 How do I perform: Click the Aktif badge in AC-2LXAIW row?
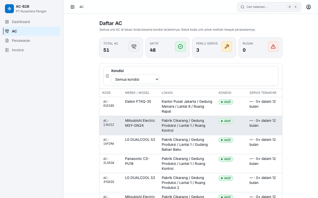(226, 159)
